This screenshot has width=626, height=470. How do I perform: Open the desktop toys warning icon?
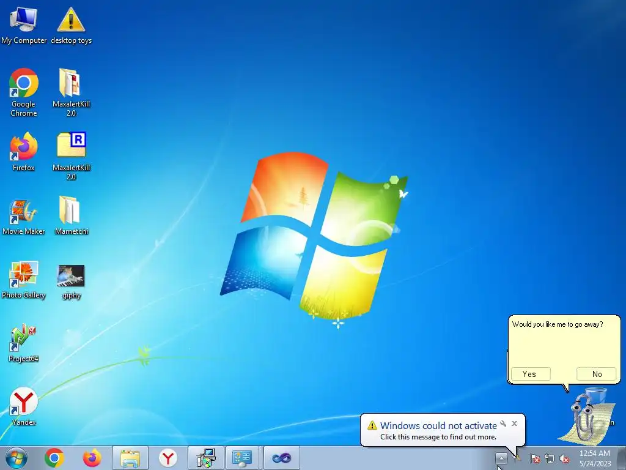coord(71,26)
